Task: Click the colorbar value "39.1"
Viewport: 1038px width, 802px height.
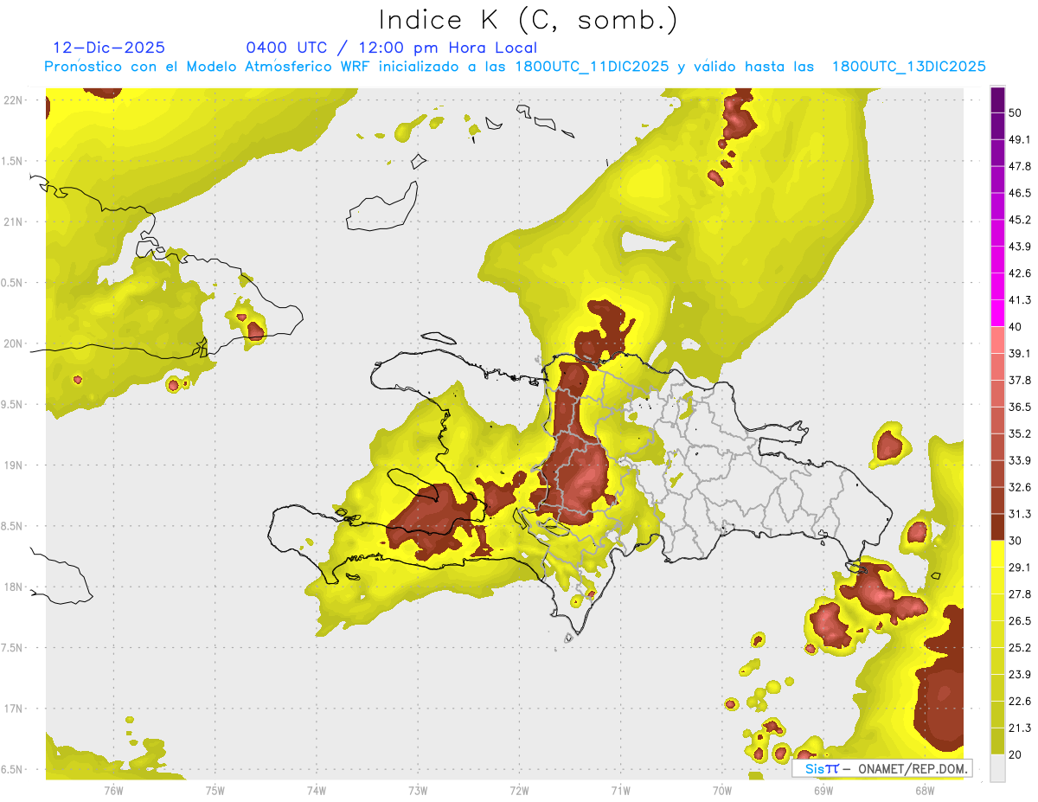Action: coord(1020,353)
